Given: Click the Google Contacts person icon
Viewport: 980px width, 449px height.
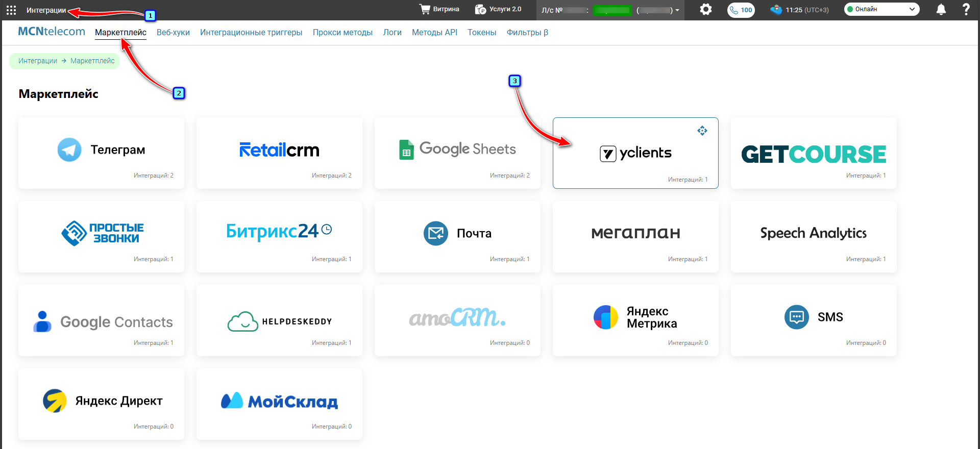Looking at the screenshot, I should click(42, 321).
